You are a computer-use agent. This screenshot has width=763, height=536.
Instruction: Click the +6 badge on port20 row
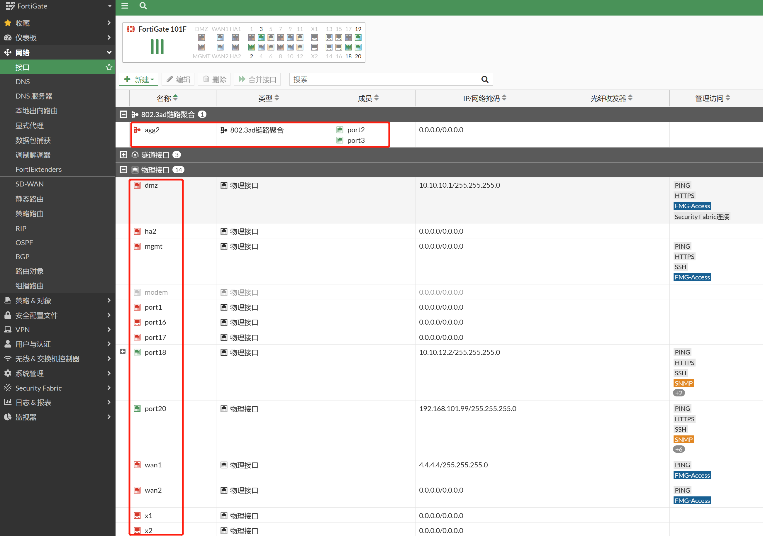point(679,449)
